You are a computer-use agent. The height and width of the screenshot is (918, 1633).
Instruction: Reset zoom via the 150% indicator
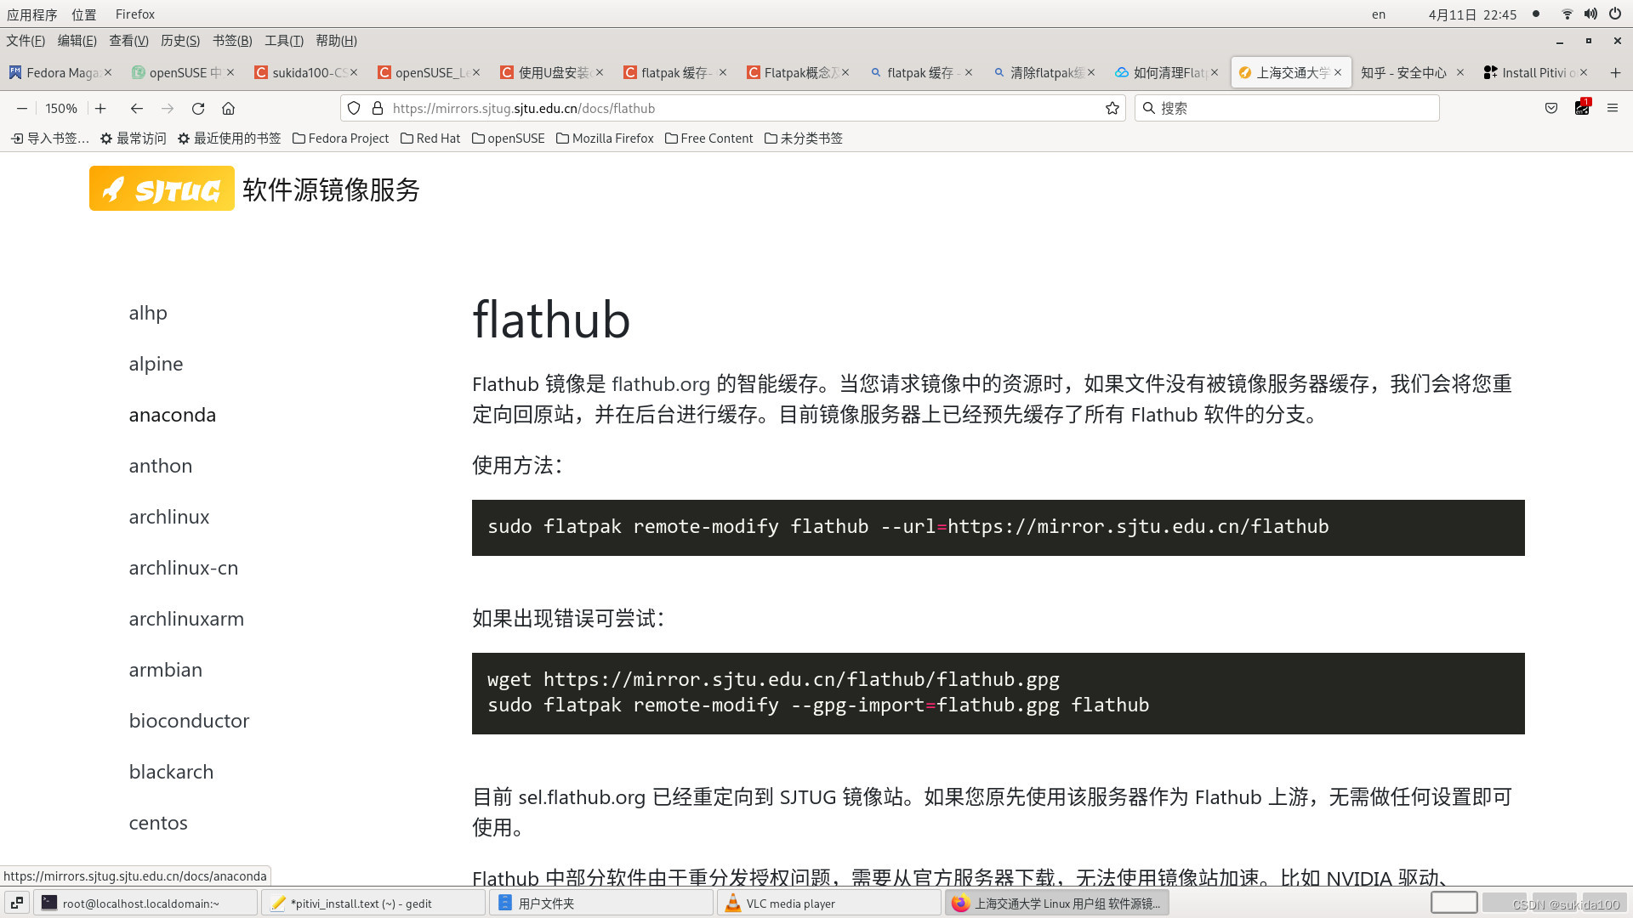(x=61, y=108)
